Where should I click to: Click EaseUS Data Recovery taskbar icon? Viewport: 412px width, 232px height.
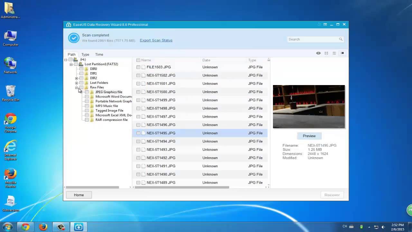coord(79,227)
